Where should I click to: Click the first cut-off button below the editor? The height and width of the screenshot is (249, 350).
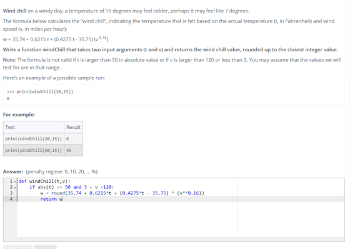[17, 247]
